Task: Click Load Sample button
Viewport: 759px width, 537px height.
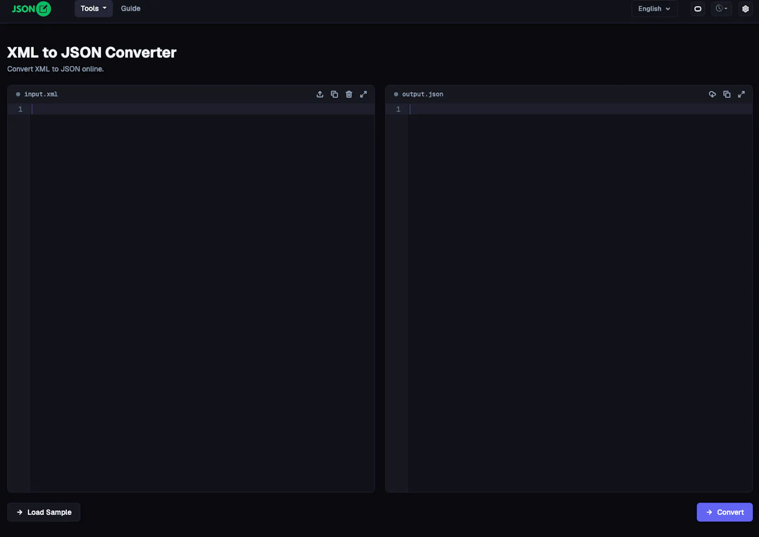Action: [x=44, y=512]
